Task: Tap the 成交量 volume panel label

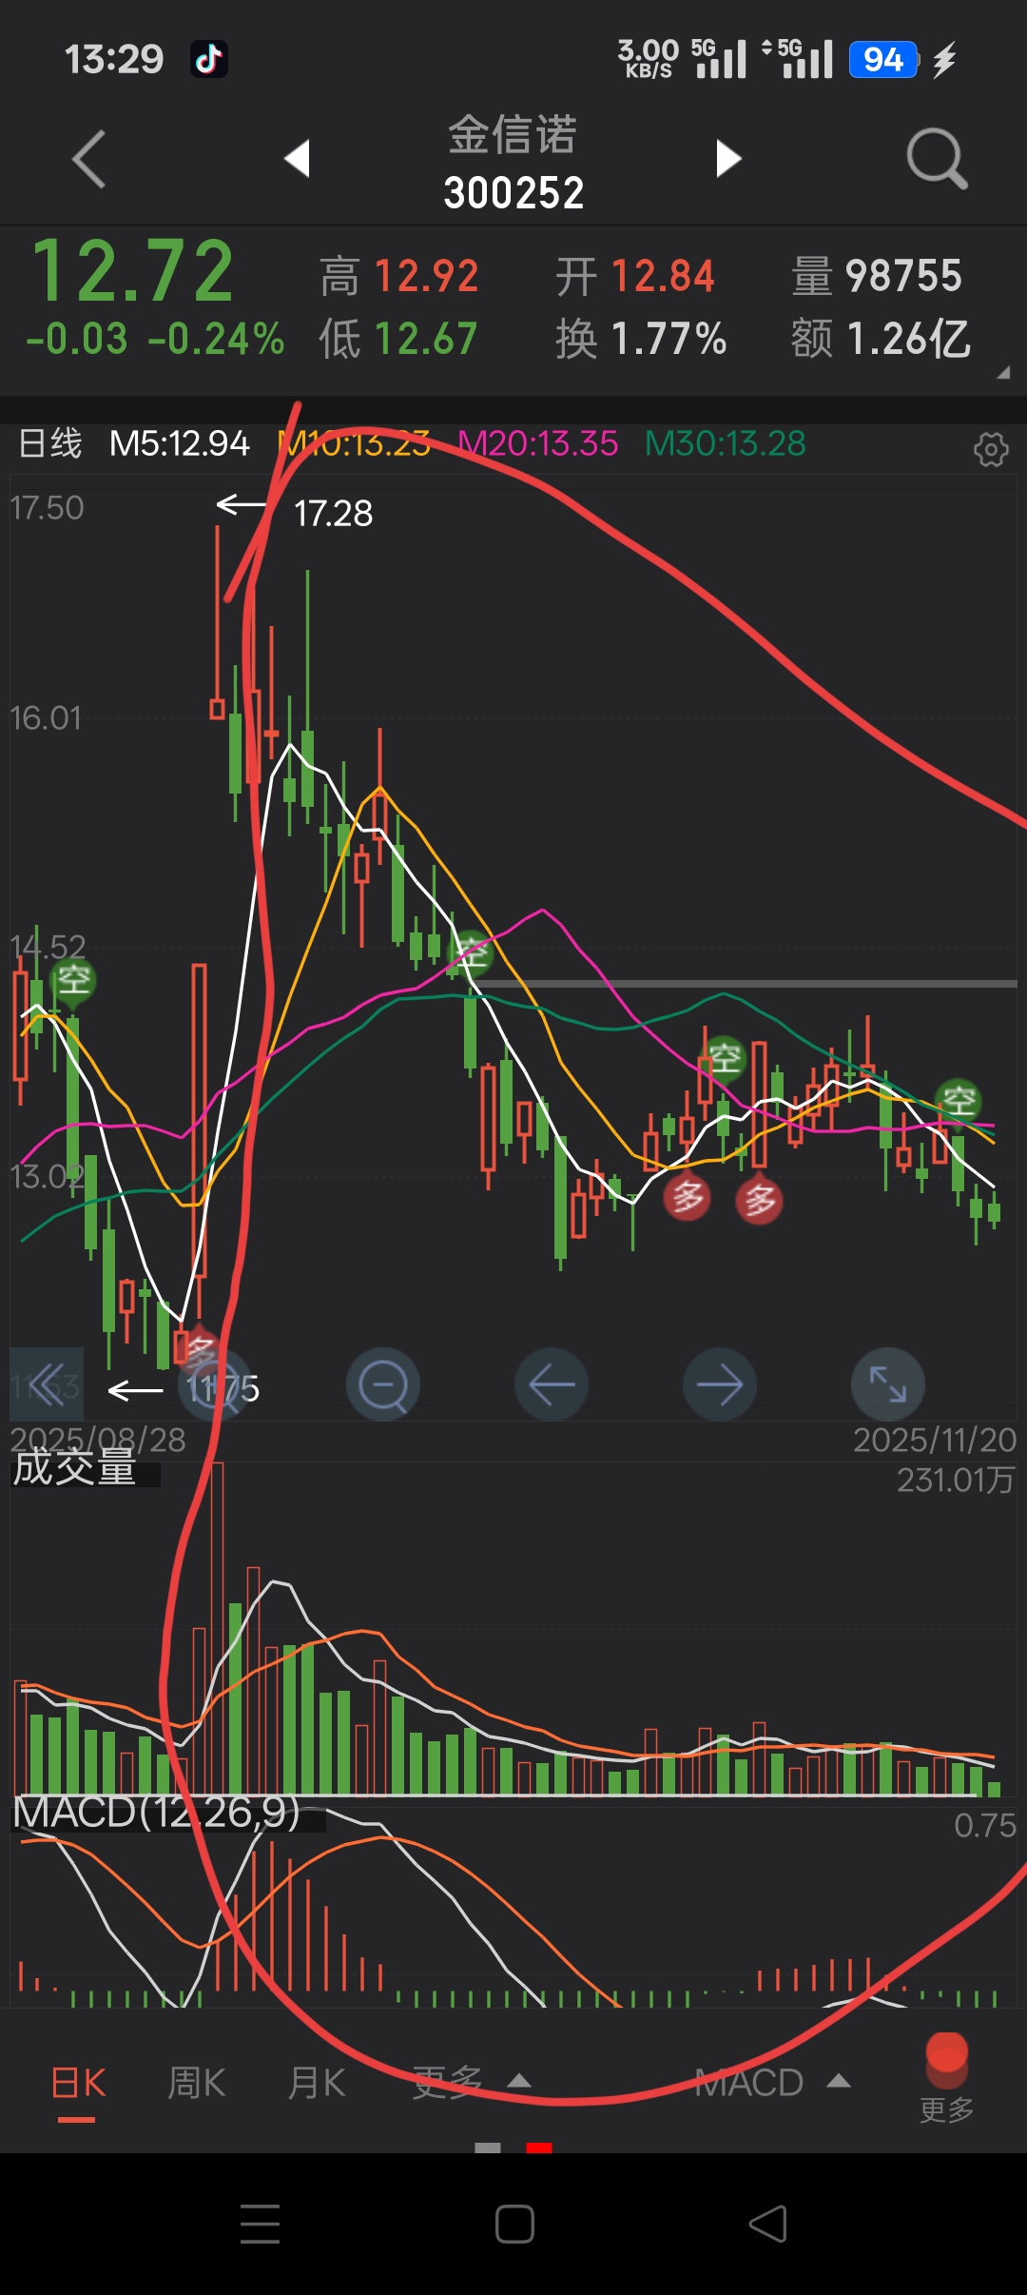Action: click(x=74, y=1466)
